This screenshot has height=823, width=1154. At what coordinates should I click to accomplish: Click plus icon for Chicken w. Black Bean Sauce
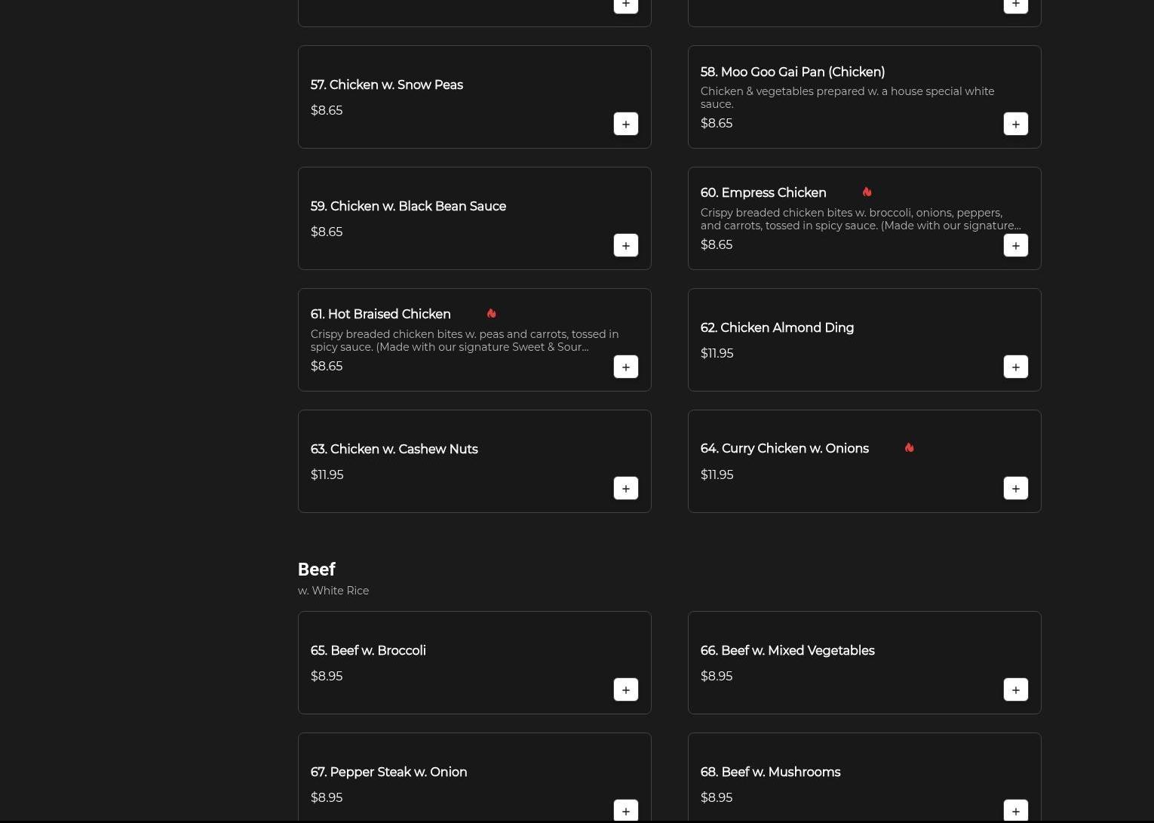pos(625,245)
